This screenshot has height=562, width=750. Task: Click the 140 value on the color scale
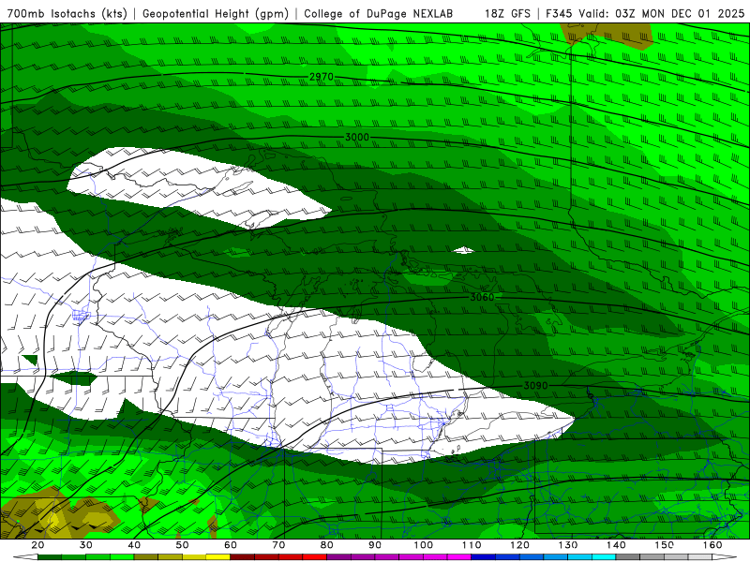(x=616, y=545)
